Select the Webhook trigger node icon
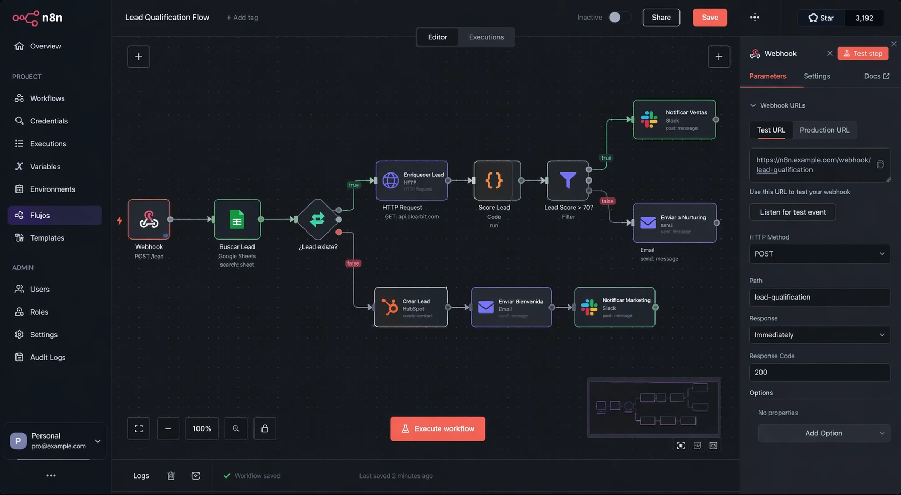901x495 pixels. coord(149,219)
